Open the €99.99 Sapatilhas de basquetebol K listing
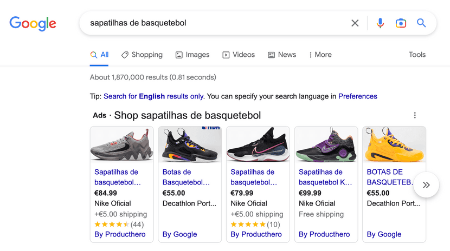The image size is (450, 251). 325,177
